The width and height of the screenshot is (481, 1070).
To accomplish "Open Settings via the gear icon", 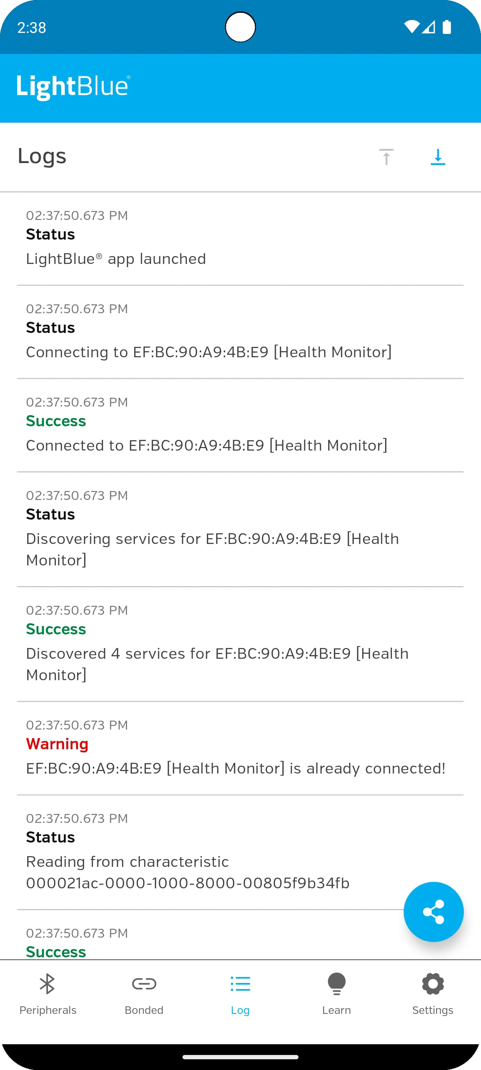I will pos(433,983).
